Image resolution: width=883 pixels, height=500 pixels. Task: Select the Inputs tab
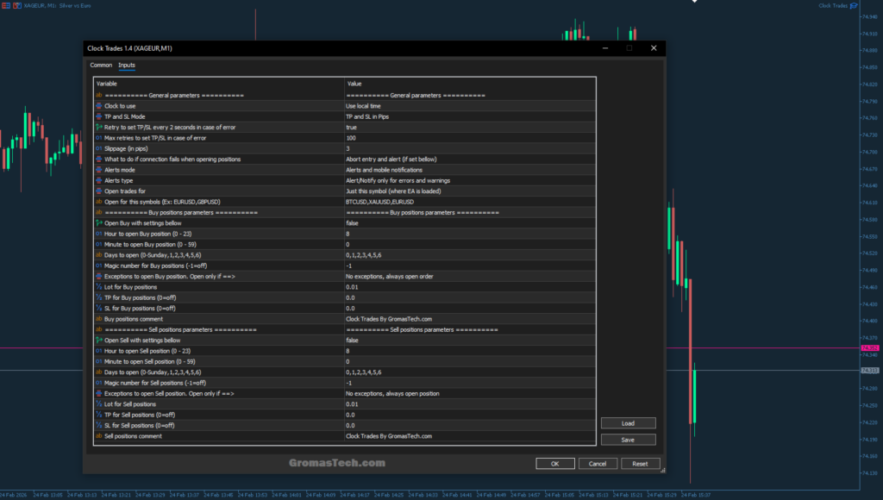[x=127, y=66]
